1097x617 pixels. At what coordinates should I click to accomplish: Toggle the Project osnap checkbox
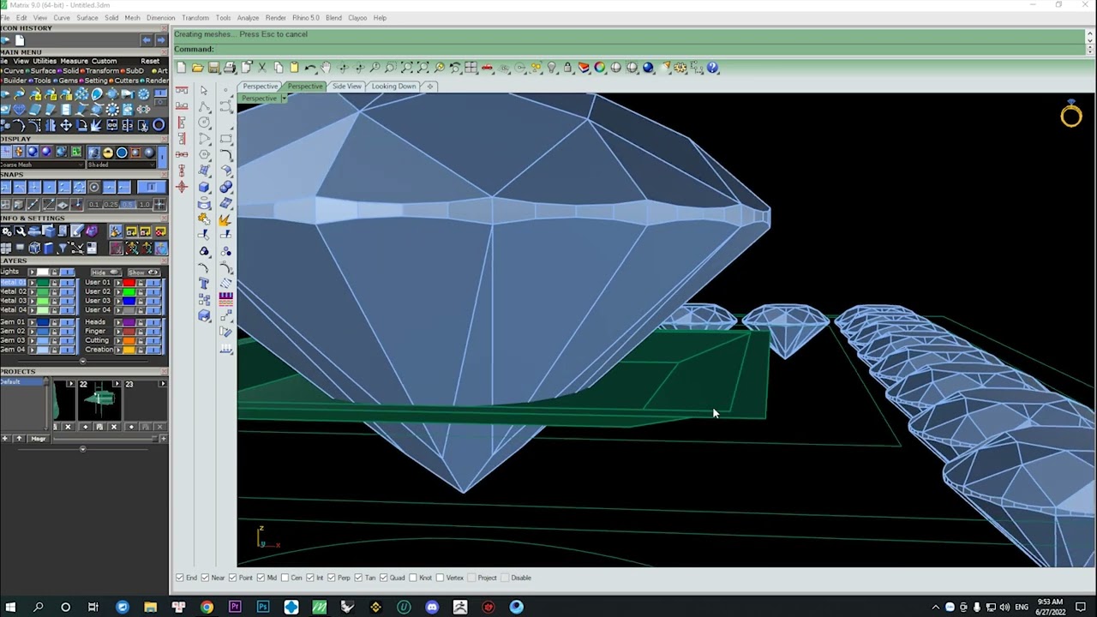[473, 578]
